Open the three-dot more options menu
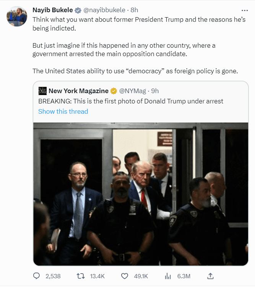Image resolution: width=255 pixels, height=287 pixels. (244, 11)
